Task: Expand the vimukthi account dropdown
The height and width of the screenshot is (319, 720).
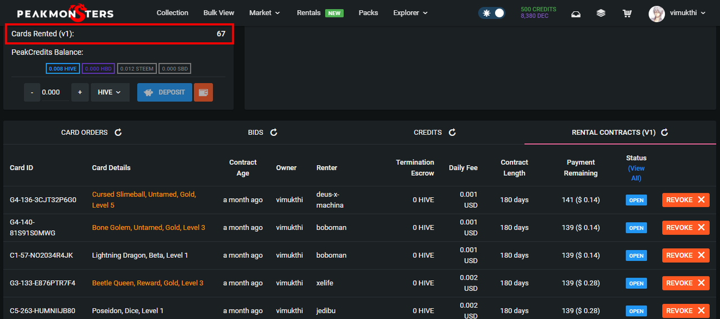Action: click(688, 13)
